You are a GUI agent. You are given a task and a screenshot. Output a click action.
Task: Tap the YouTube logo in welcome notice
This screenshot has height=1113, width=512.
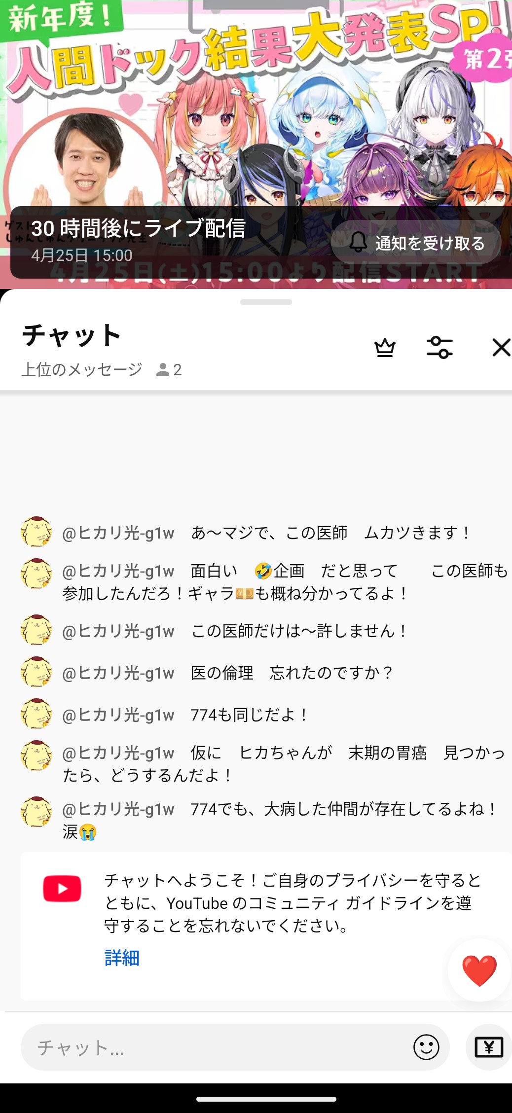click(62, 889)
